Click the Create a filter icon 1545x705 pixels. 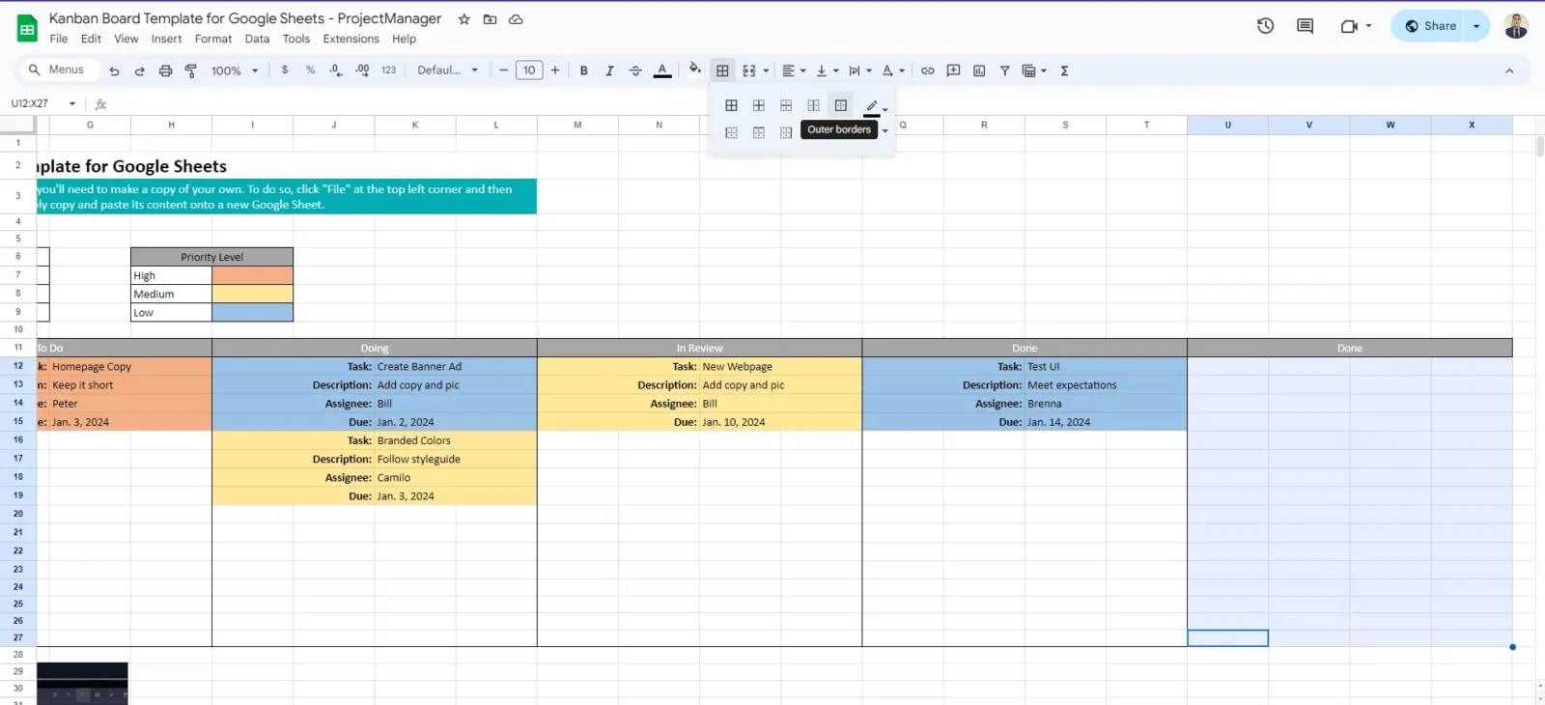pyautogui.click(x=1005, y=70)
